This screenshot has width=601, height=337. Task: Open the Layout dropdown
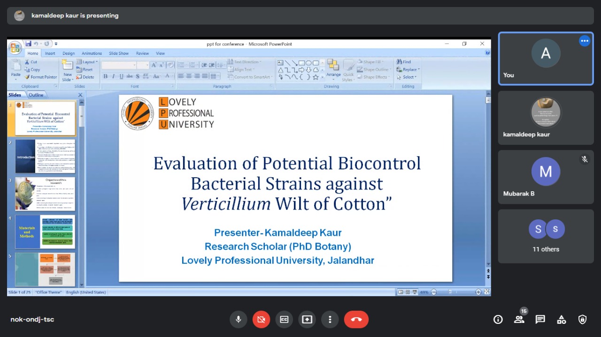click(87, 62)
